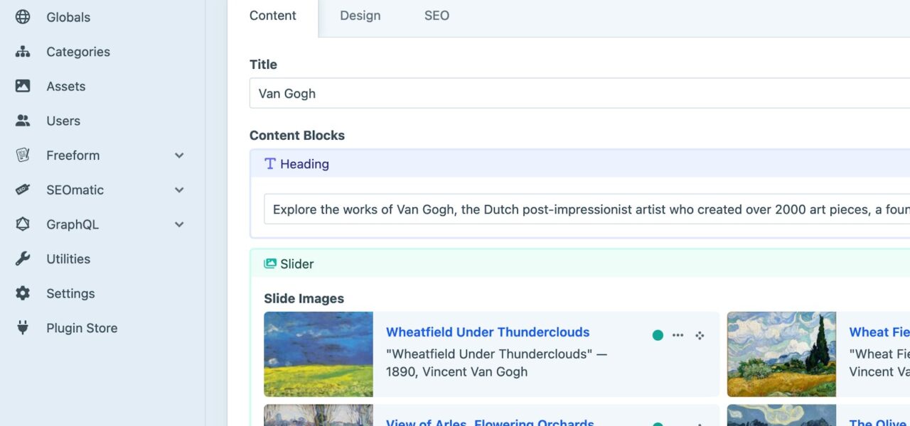Switch to the SEO tab
The image size is (910, 426).
point(437,16)
